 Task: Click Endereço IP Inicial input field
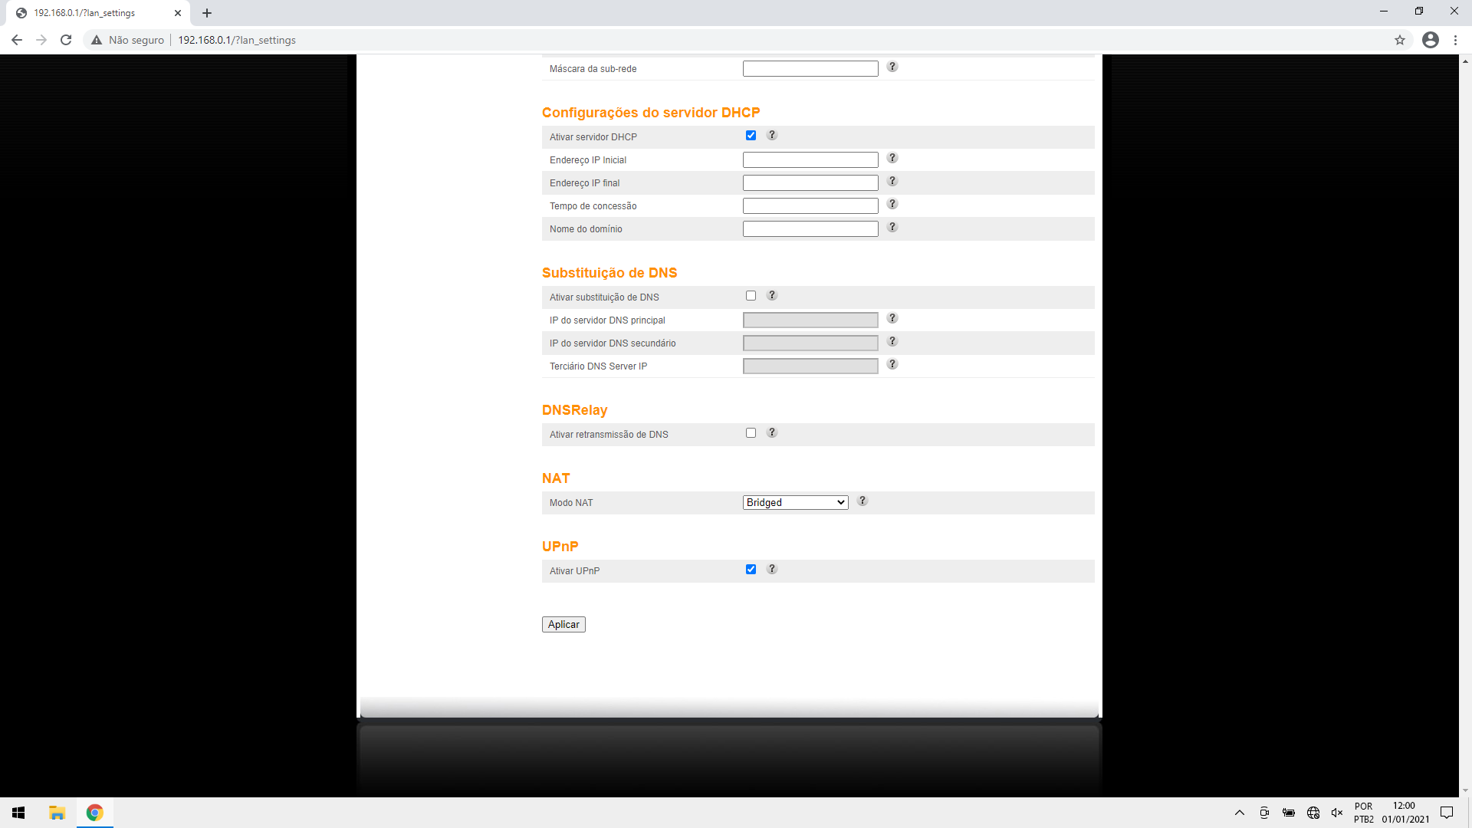tap(810, 159)
